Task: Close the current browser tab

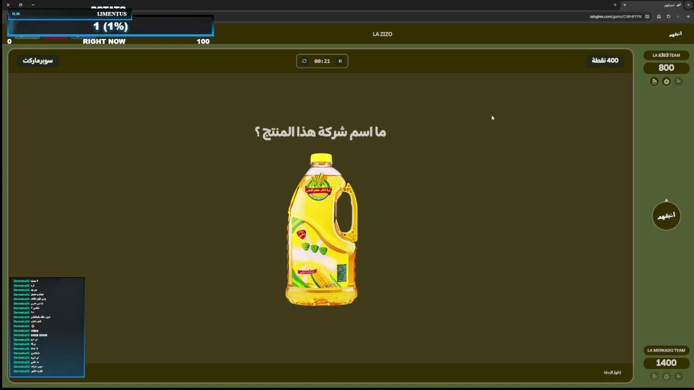Action: (x=625, y=5)
